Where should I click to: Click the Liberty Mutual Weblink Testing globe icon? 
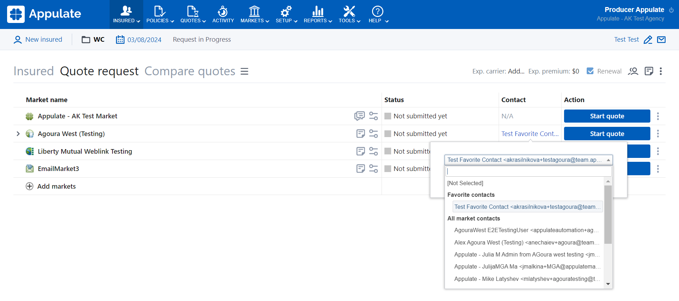pyautogui.click(x=30, y=151)
